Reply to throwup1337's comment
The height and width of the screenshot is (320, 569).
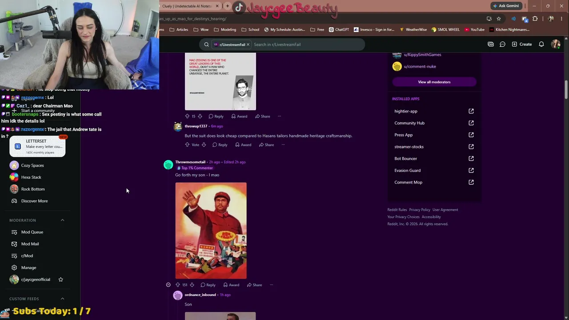[220, 145]
